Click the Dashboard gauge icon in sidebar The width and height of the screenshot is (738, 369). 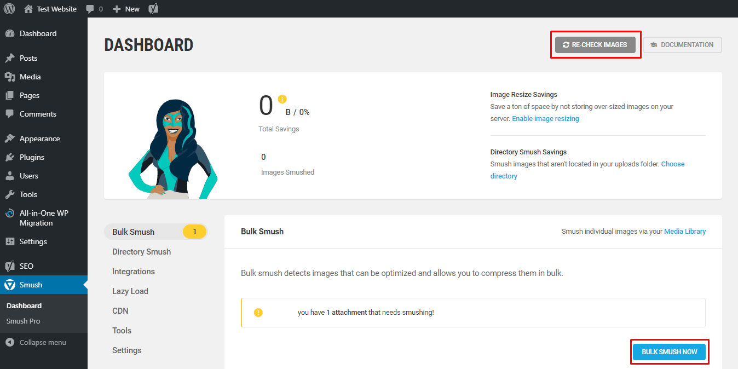[x=10, y=33]
